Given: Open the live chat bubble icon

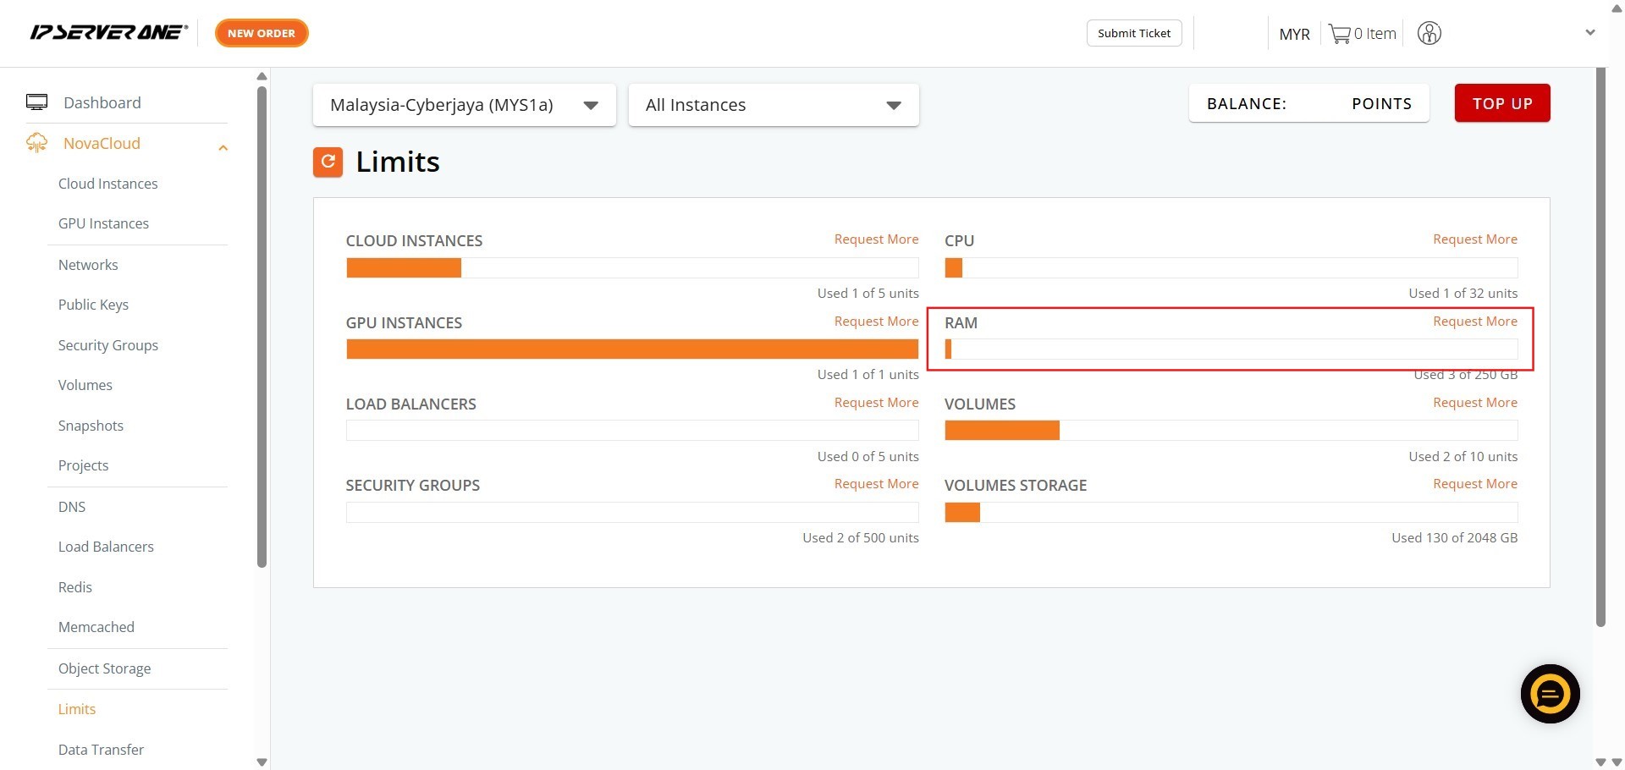Looking at the screenshot, I should click(1550, 695).
